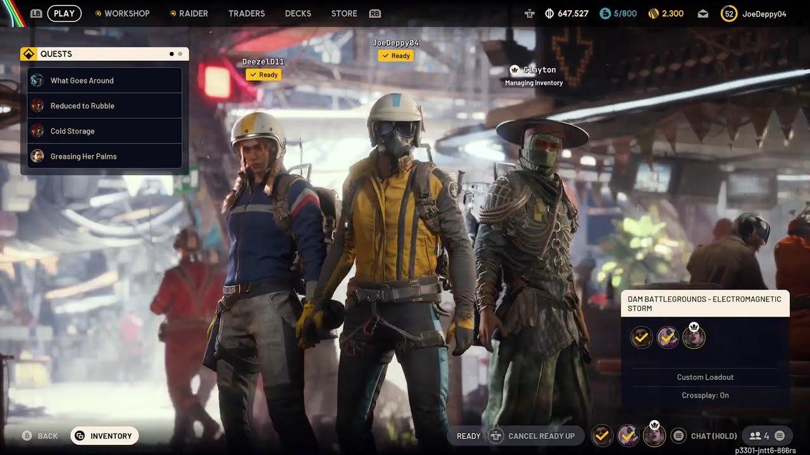The image size is (810, 455).
Task: Open the mail inbox icon
Action: coord(703,13)
